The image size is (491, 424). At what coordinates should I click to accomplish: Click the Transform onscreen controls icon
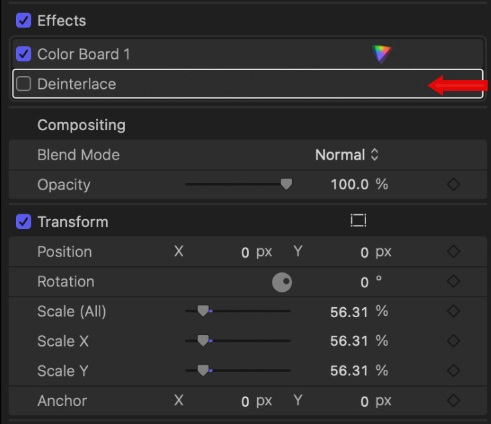[359, 221]
